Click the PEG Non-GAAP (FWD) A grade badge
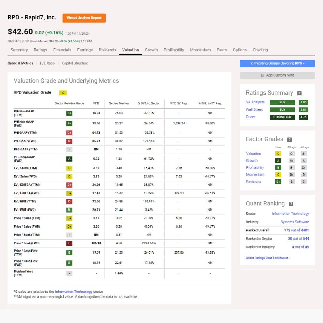The width and height of the screenshot is (323, 323). click(x=69, y=159)
